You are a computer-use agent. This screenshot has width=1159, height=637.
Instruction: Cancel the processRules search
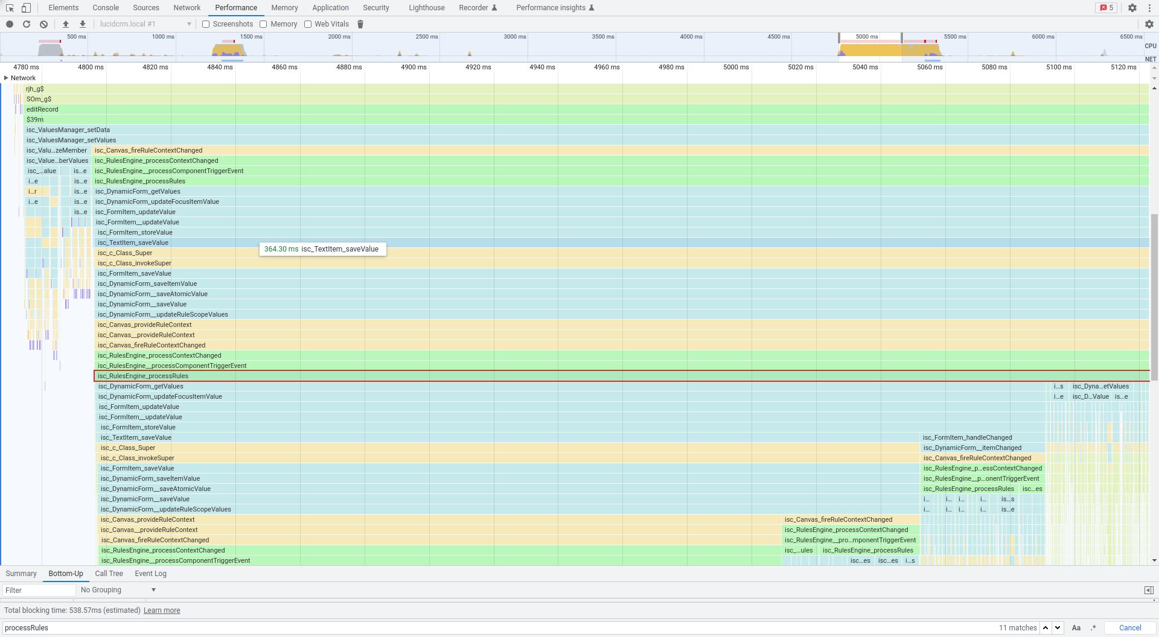[1129, 628]
